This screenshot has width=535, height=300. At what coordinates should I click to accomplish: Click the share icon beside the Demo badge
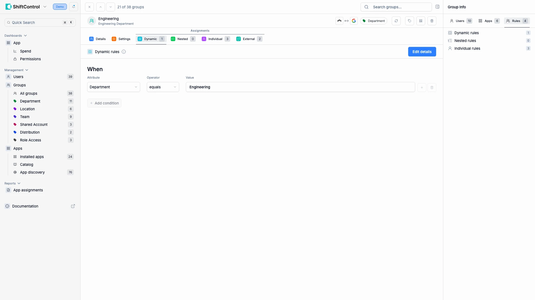pos(73,6)
